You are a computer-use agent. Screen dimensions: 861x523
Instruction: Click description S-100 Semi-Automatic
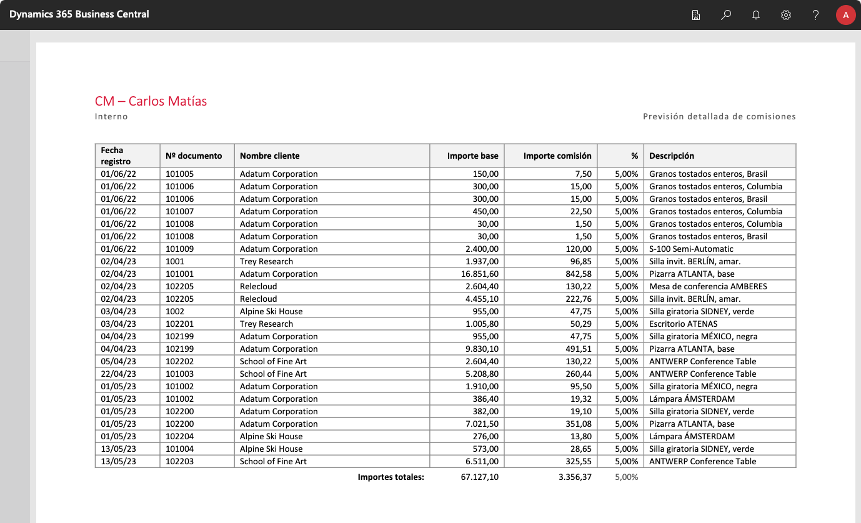691,249
